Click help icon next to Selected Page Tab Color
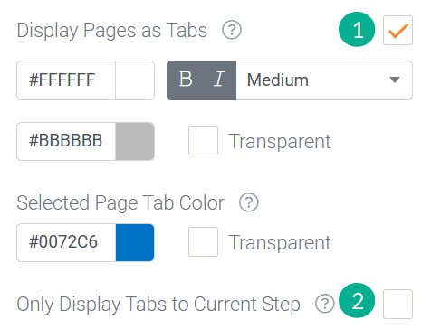 point(249,202)
